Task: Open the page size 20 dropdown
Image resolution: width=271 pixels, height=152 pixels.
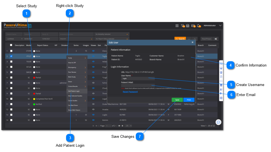Action: click(128, 126)
